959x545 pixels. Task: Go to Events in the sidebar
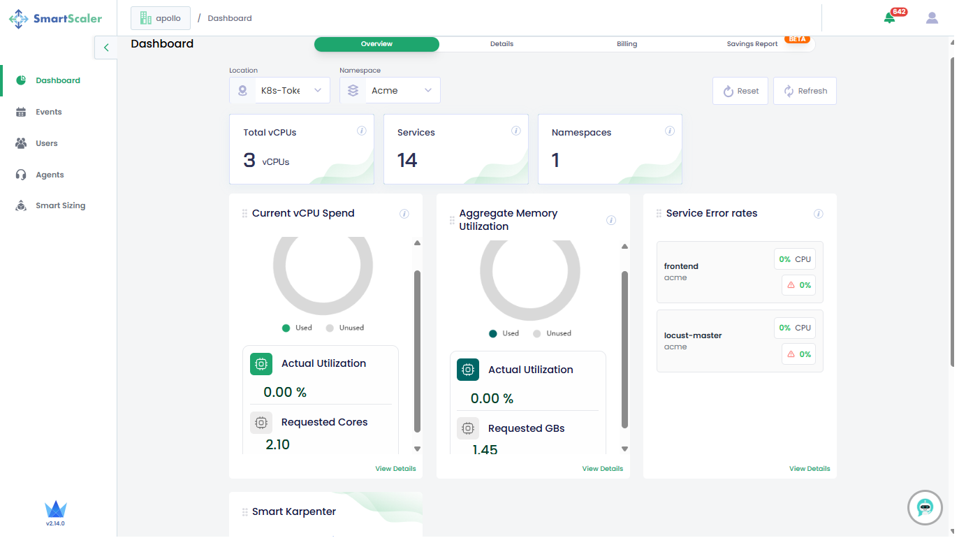coord(49,112)
